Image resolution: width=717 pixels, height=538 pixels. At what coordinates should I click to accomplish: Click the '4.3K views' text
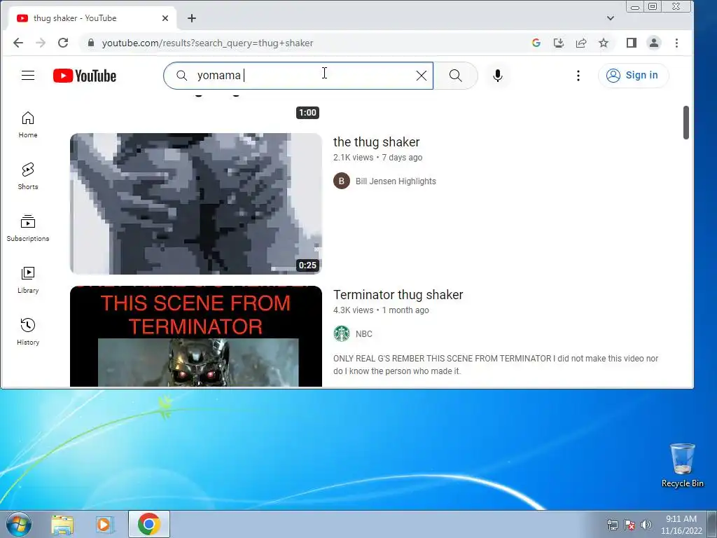pyautogui.click(x=353, y=310)
